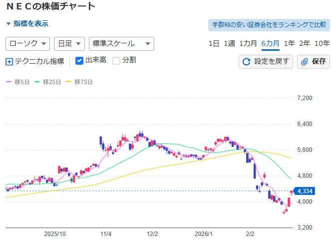The width and height of the screenshot is (331, 245).
Task: Enable the 分割 checkbox
Action: click(x=116, y=61)
